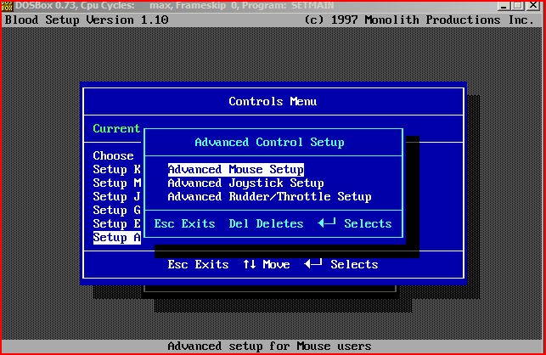Click the 'Choose' row in Controls Menu
546x355 pixels.
[x=113, y=156]
